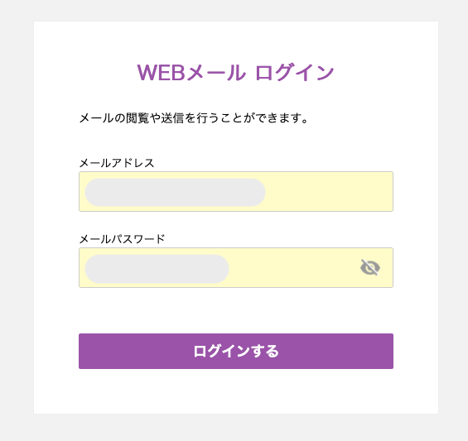Click the ログインする button

pos(236,351)
